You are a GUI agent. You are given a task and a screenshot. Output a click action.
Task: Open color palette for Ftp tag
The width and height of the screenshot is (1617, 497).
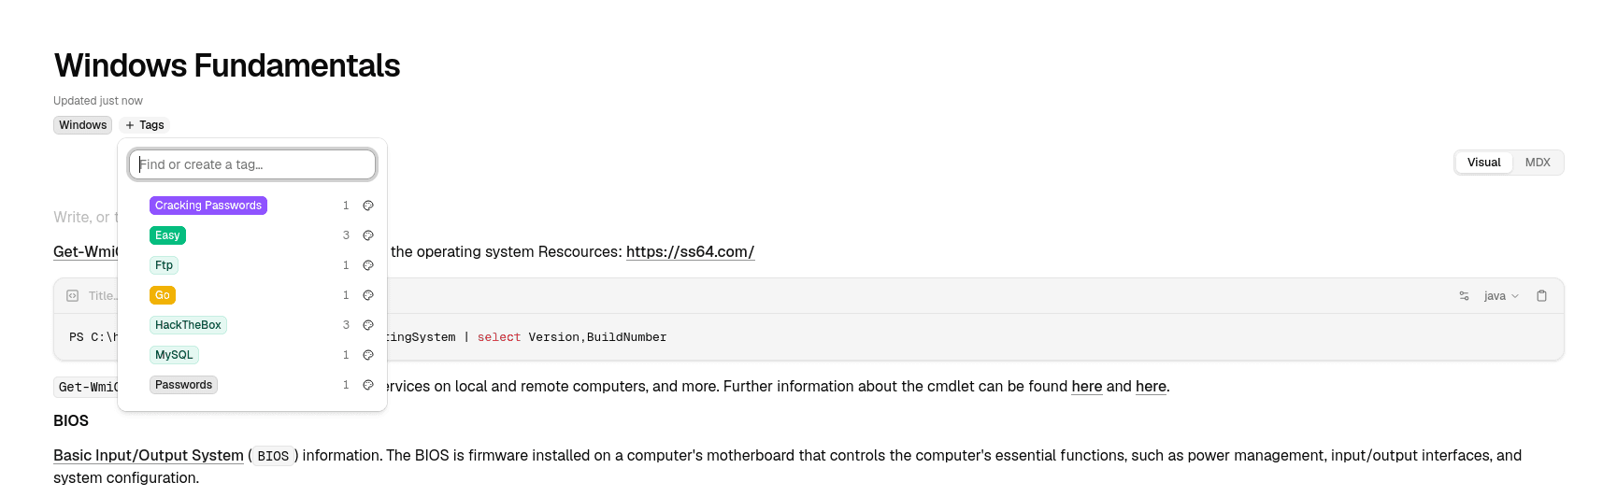coord(368,265)
